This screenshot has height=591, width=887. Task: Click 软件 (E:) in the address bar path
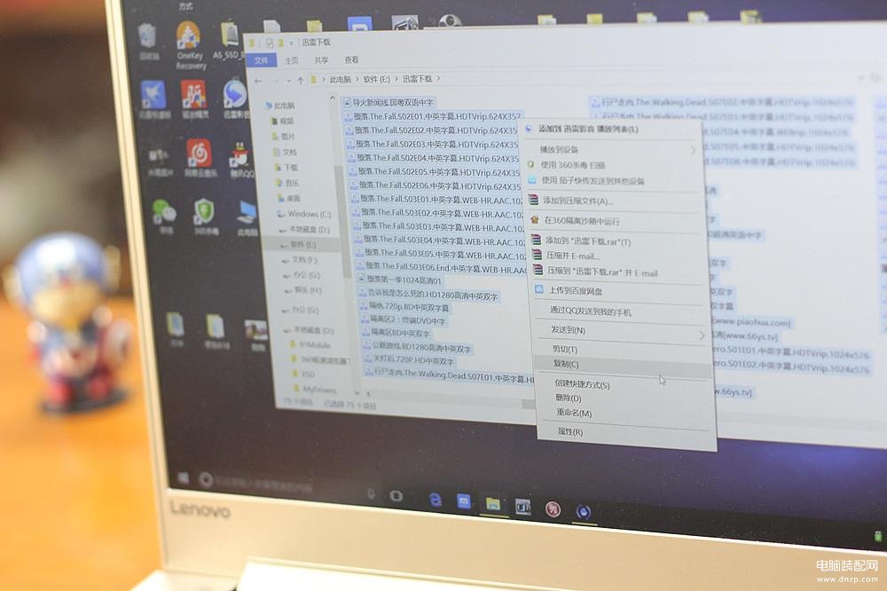pos(377,79)
